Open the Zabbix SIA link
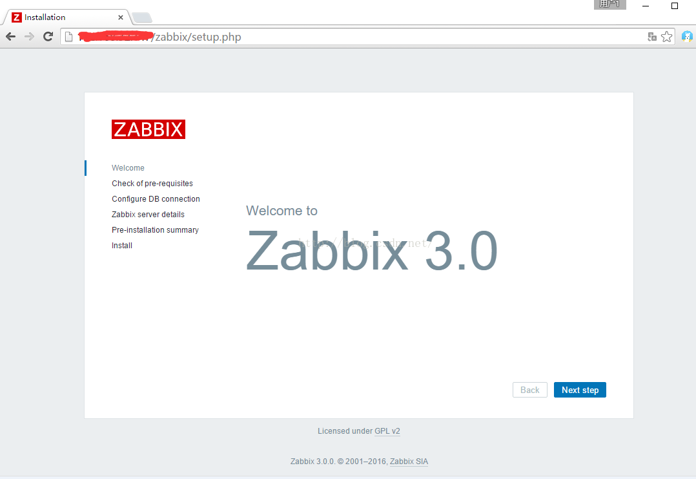Screen dimensions: 696x479 409,462
